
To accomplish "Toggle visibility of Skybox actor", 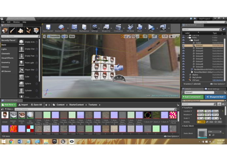I will [184, 75].
